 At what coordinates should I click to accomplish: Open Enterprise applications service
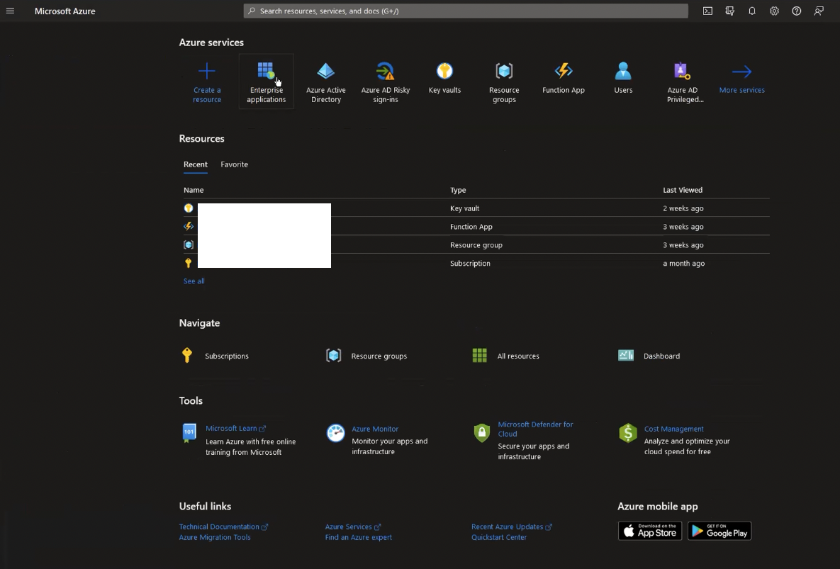[267, 81]
